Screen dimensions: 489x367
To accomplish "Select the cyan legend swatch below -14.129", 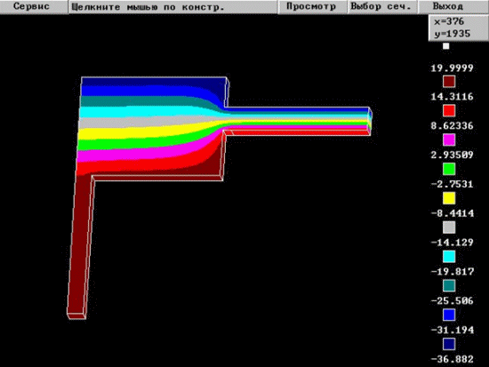I will [449, 257].
